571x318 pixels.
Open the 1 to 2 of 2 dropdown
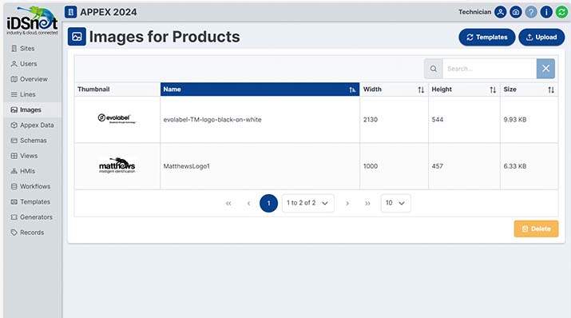[x=307, y=203]
